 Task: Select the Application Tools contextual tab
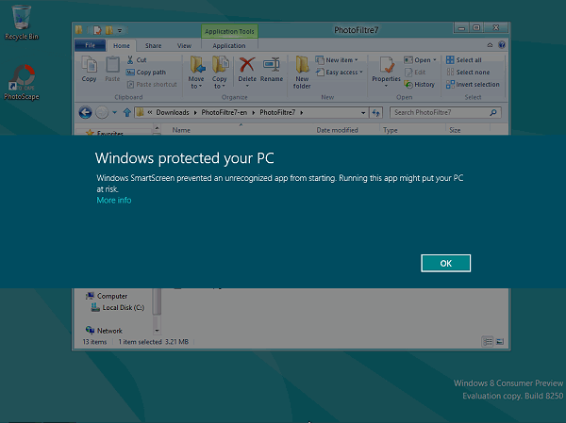pos(229,31)
